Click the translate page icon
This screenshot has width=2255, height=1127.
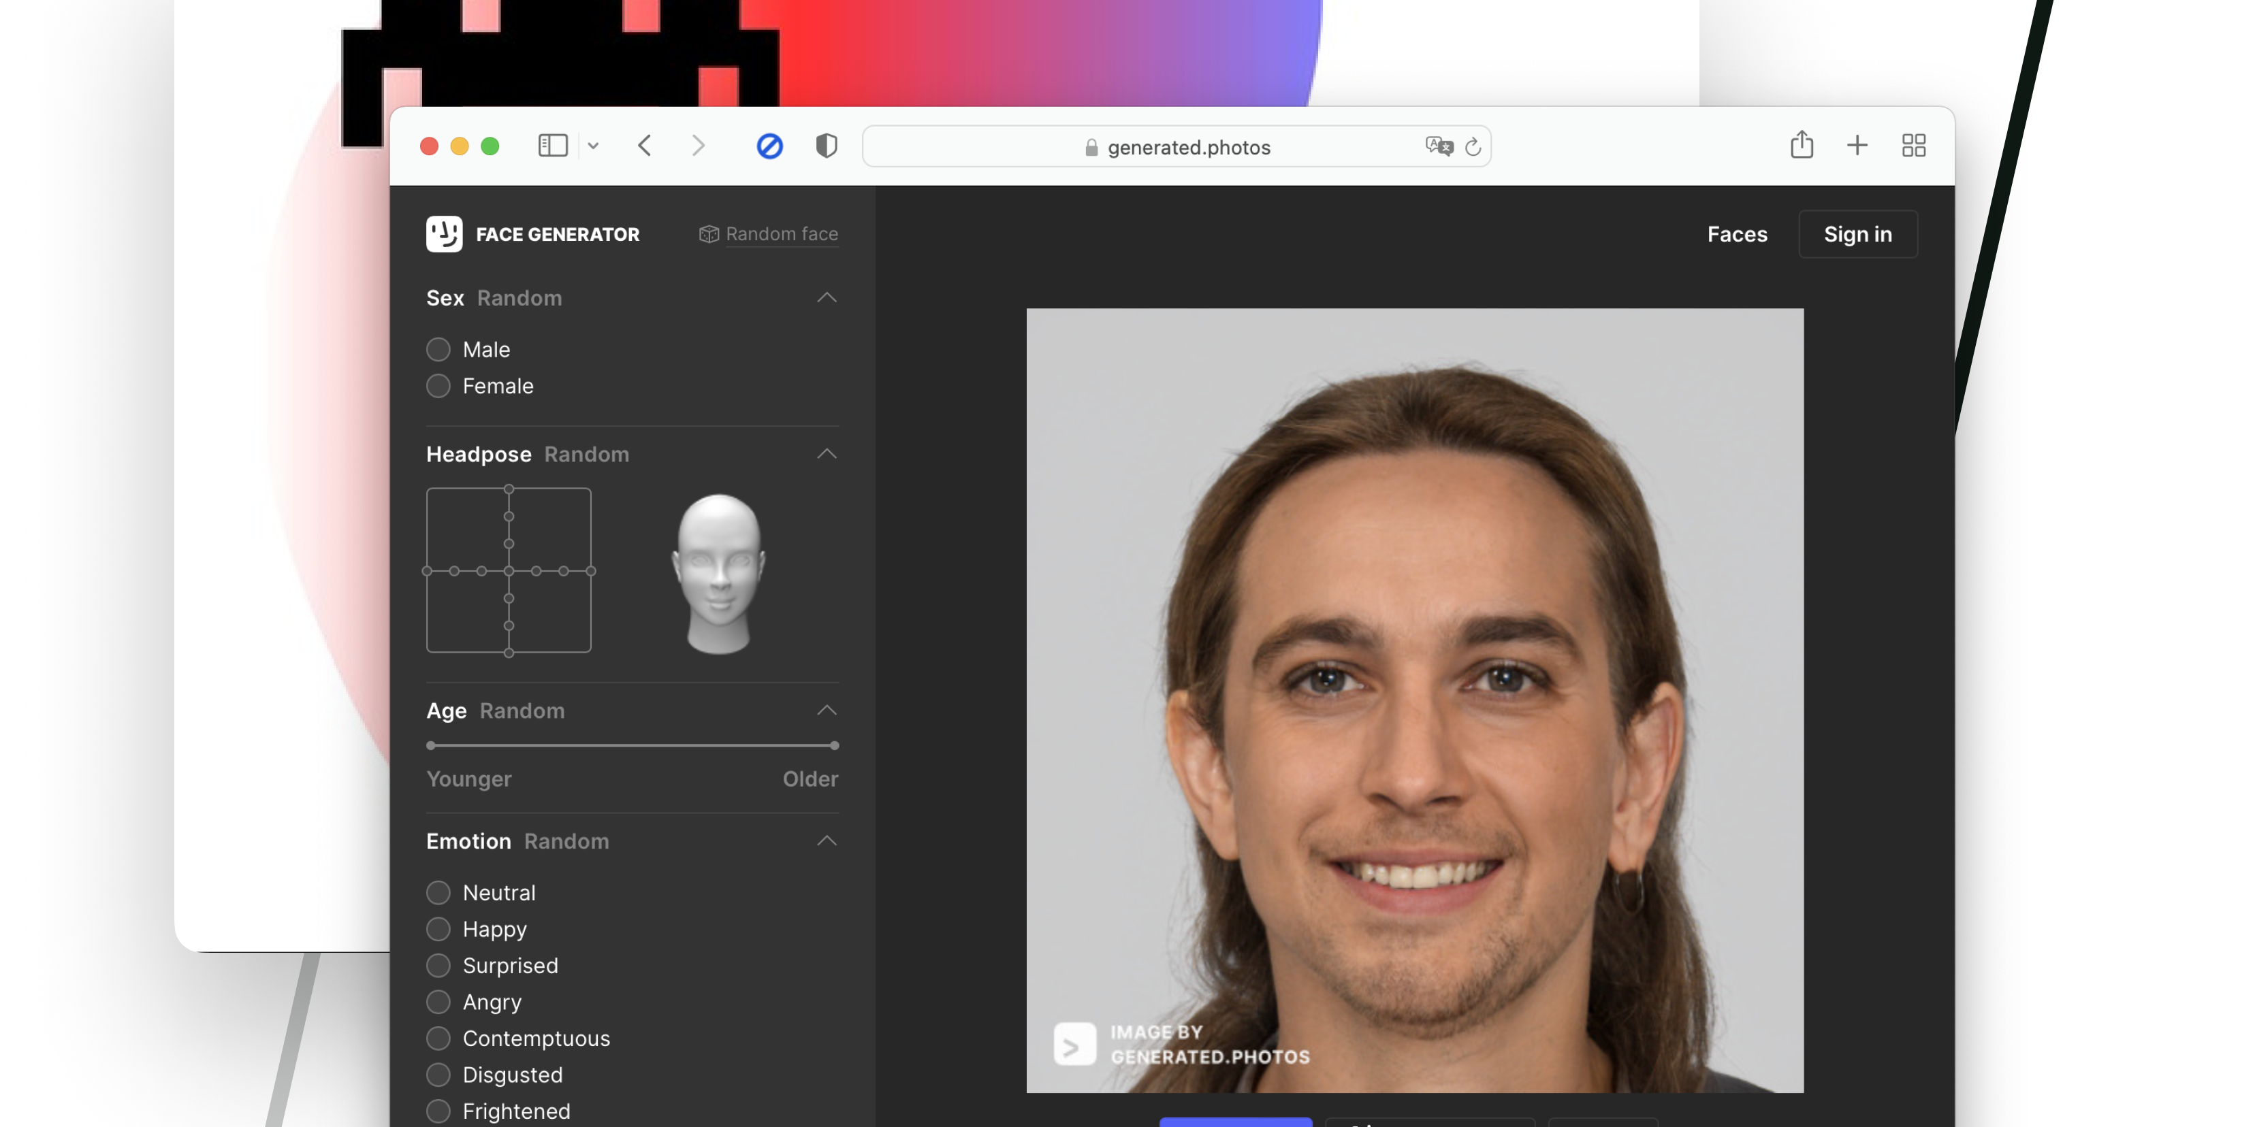click(1437, 146)
